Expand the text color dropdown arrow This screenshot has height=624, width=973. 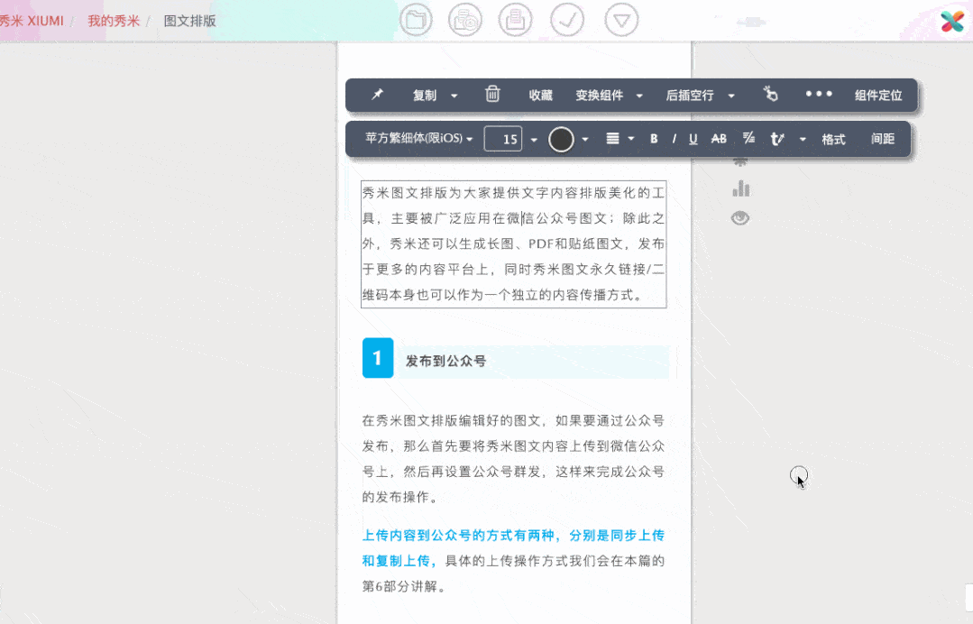point(584,140)
